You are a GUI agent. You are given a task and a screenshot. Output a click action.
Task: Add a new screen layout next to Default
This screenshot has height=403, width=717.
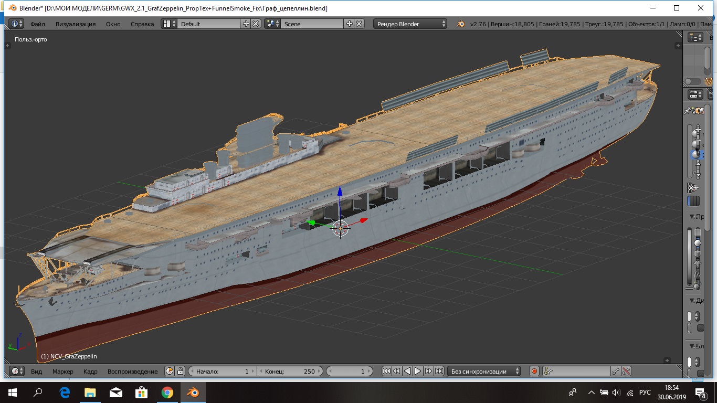pyautogui.click(x=246, y=24)
